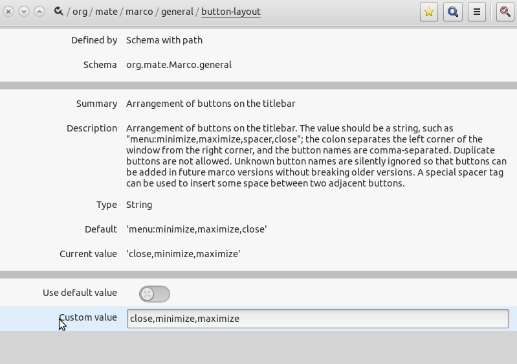Click the Custom value input field
Viewport: 517px width, 364px height.
coord(318,319)
